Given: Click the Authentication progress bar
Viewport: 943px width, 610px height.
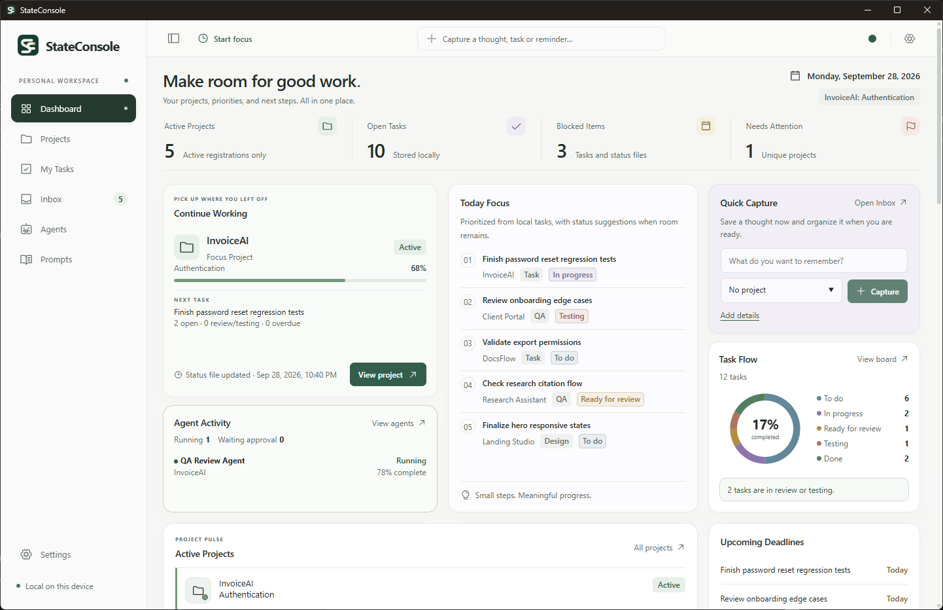Looking at the screenshot, I should point(300,280).
